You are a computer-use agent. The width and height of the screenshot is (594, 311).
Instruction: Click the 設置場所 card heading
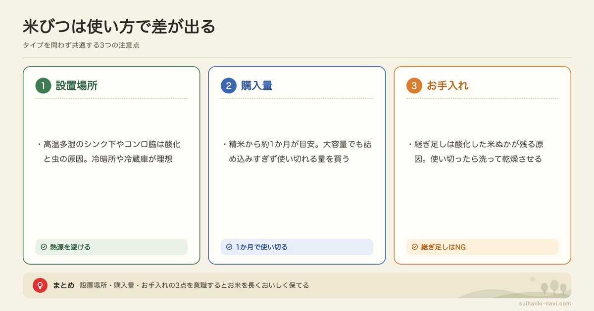(x=77, y=85)
